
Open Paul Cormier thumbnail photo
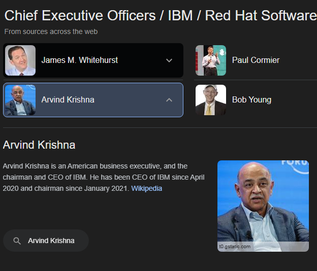tap(211, 60)
